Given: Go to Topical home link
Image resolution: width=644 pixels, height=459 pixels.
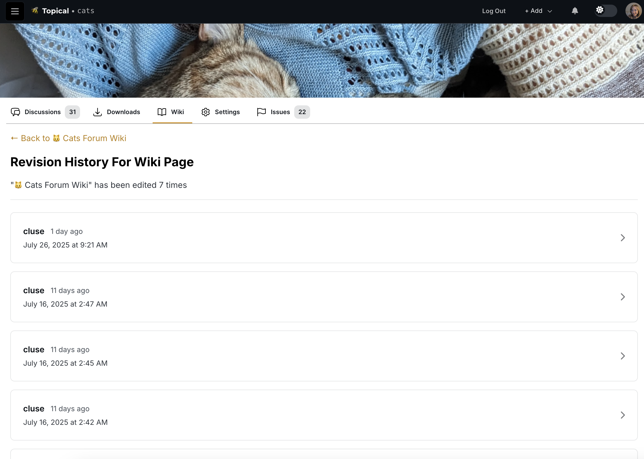Looking at the screenshot, I should 56,11.
